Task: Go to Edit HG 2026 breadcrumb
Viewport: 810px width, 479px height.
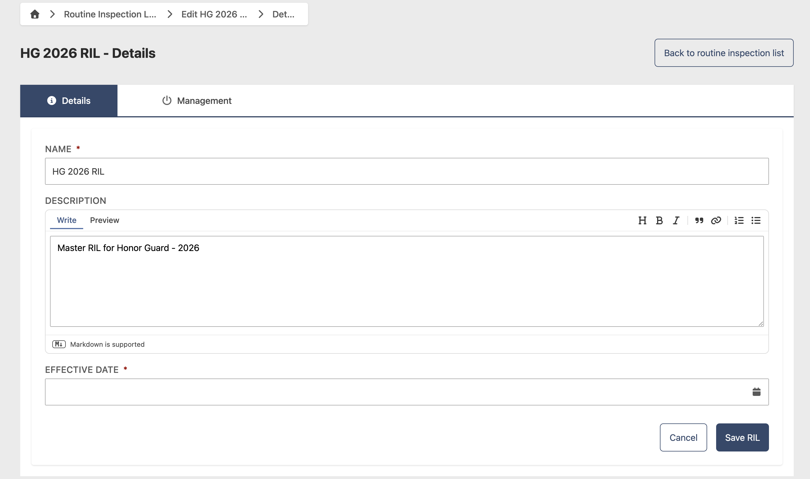Action: (x=214, y=14)
